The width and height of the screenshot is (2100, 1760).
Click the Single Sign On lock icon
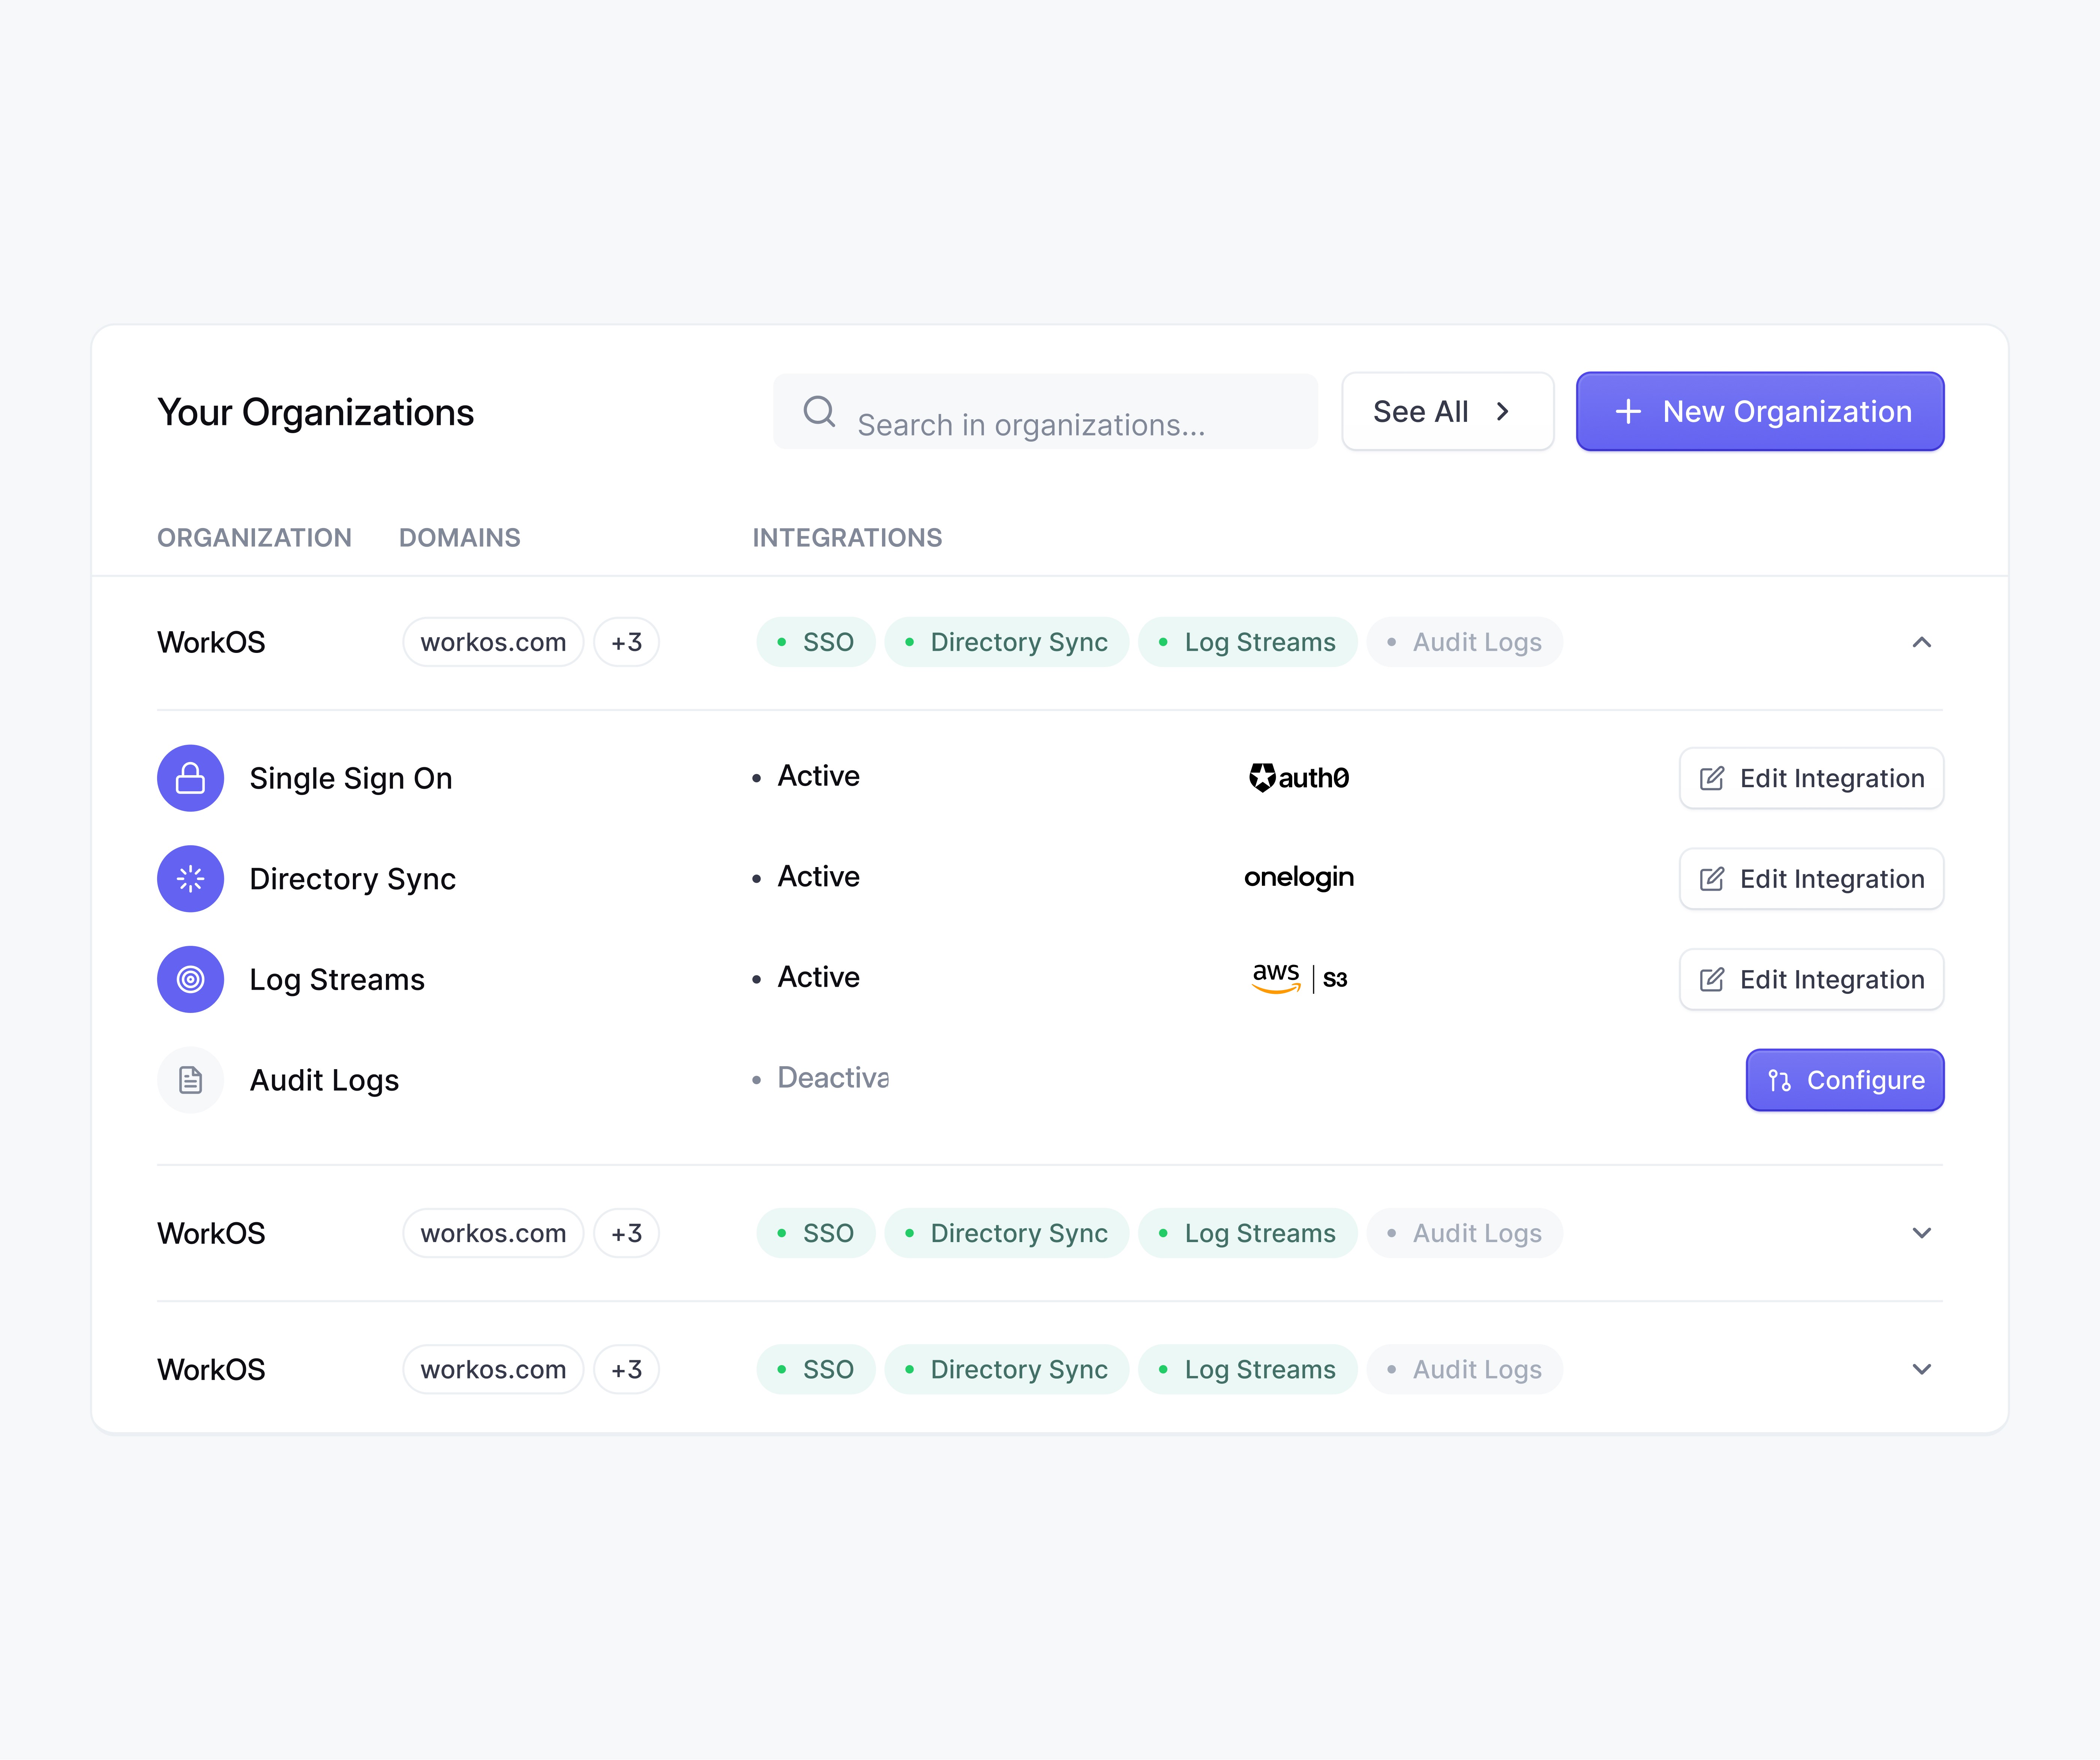(x=190, y=778)
